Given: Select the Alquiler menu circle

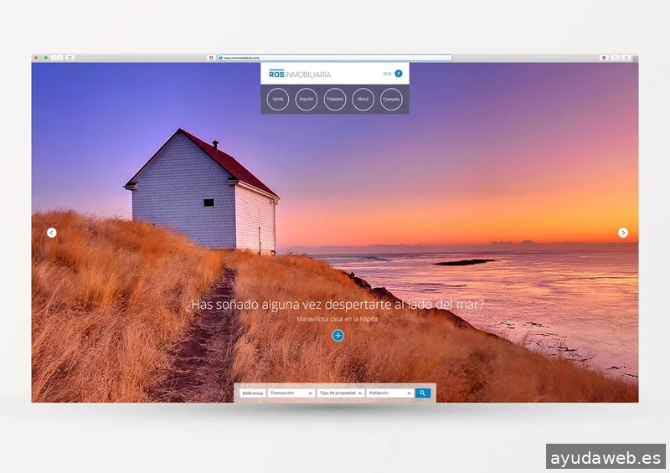Looking at the screenshot, I should coord(307,100).
